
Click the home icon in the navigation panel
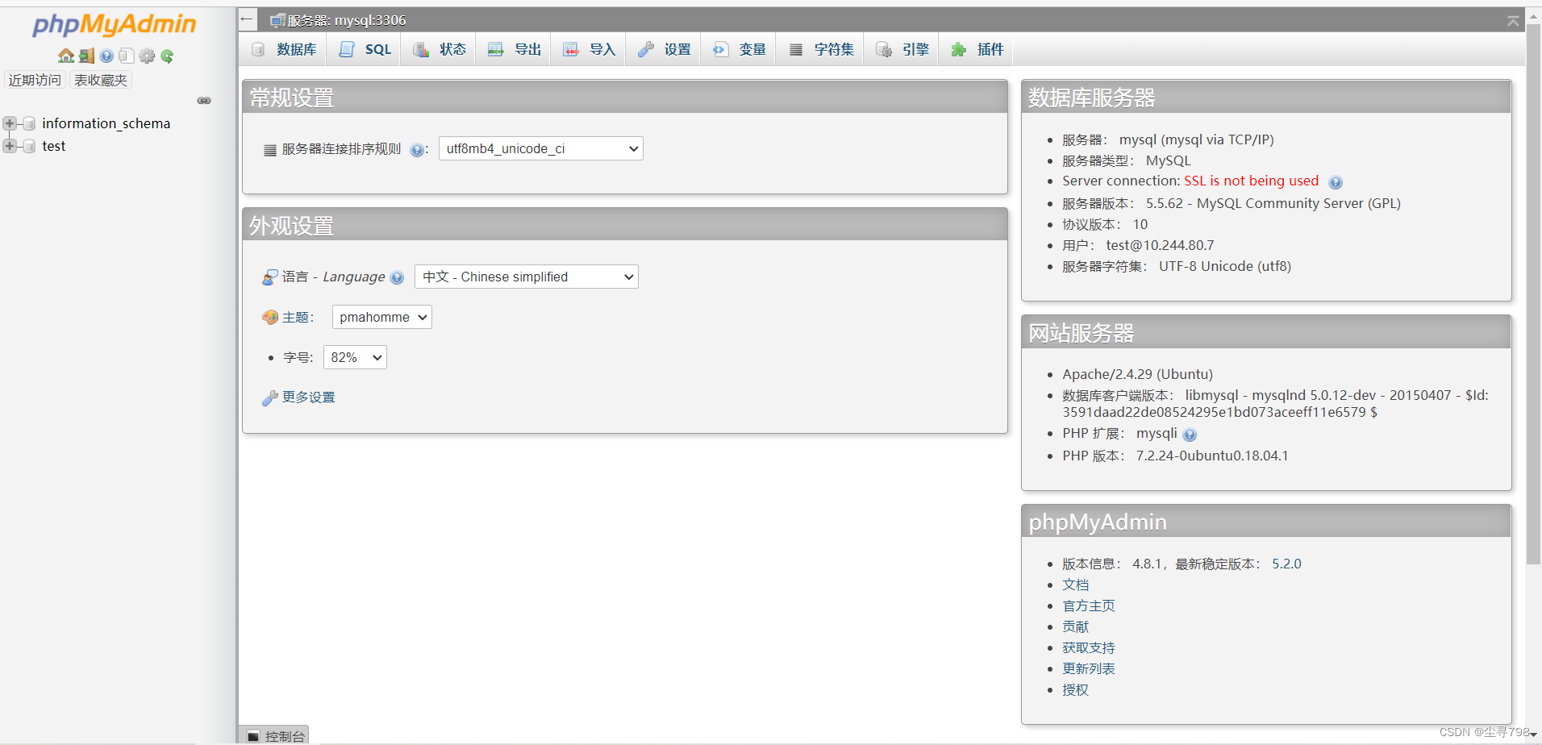pyautogui.click(x=65, y=56)
